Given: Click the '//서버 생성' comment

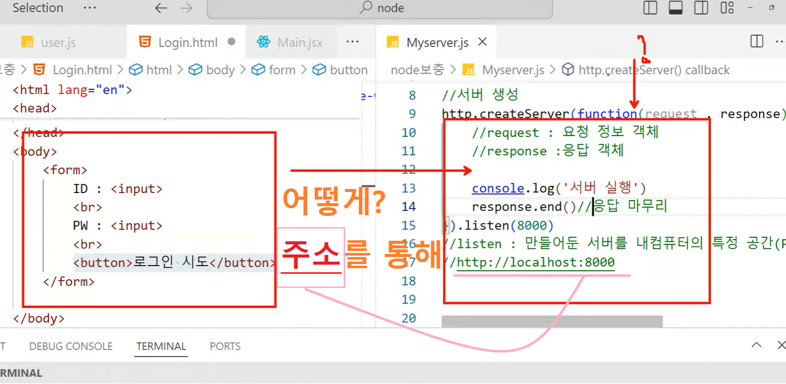Looking at the screenshot, I should [x=479, y=95].
